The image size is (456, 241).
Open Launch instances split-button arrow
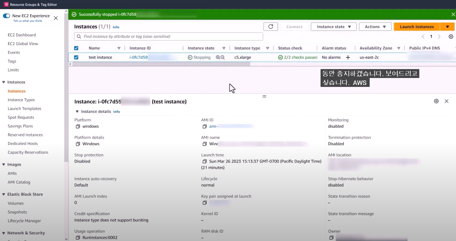tap(447, 27)
